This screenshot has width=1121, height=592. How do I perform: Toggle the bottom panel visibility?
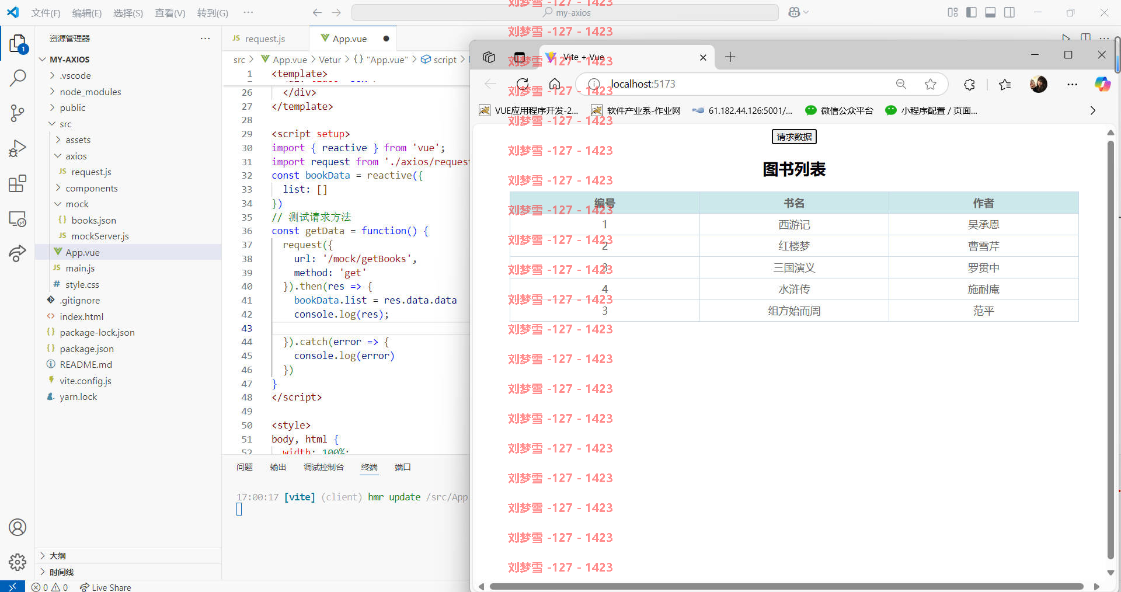tap(990, 12)
